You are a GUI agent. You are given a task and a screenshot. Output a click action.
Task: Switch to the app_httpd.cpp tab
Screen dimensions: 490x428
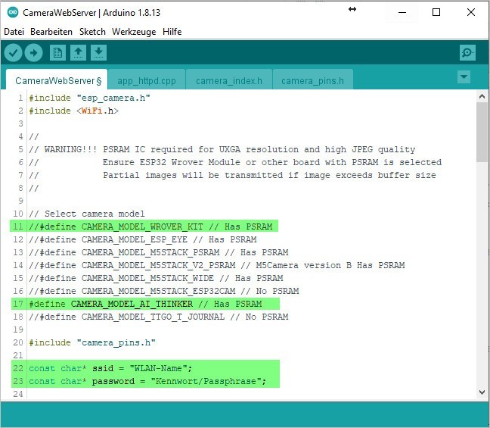coord(146,80)
